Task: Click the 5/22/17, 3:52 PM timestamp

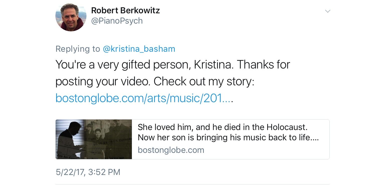Action: click(88, 172)
